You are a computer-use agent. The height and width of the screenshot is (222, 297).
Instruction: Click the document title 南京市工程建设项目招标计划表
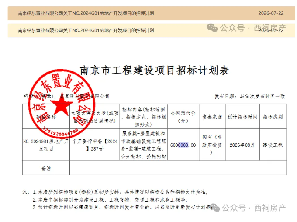pos(155,71)
